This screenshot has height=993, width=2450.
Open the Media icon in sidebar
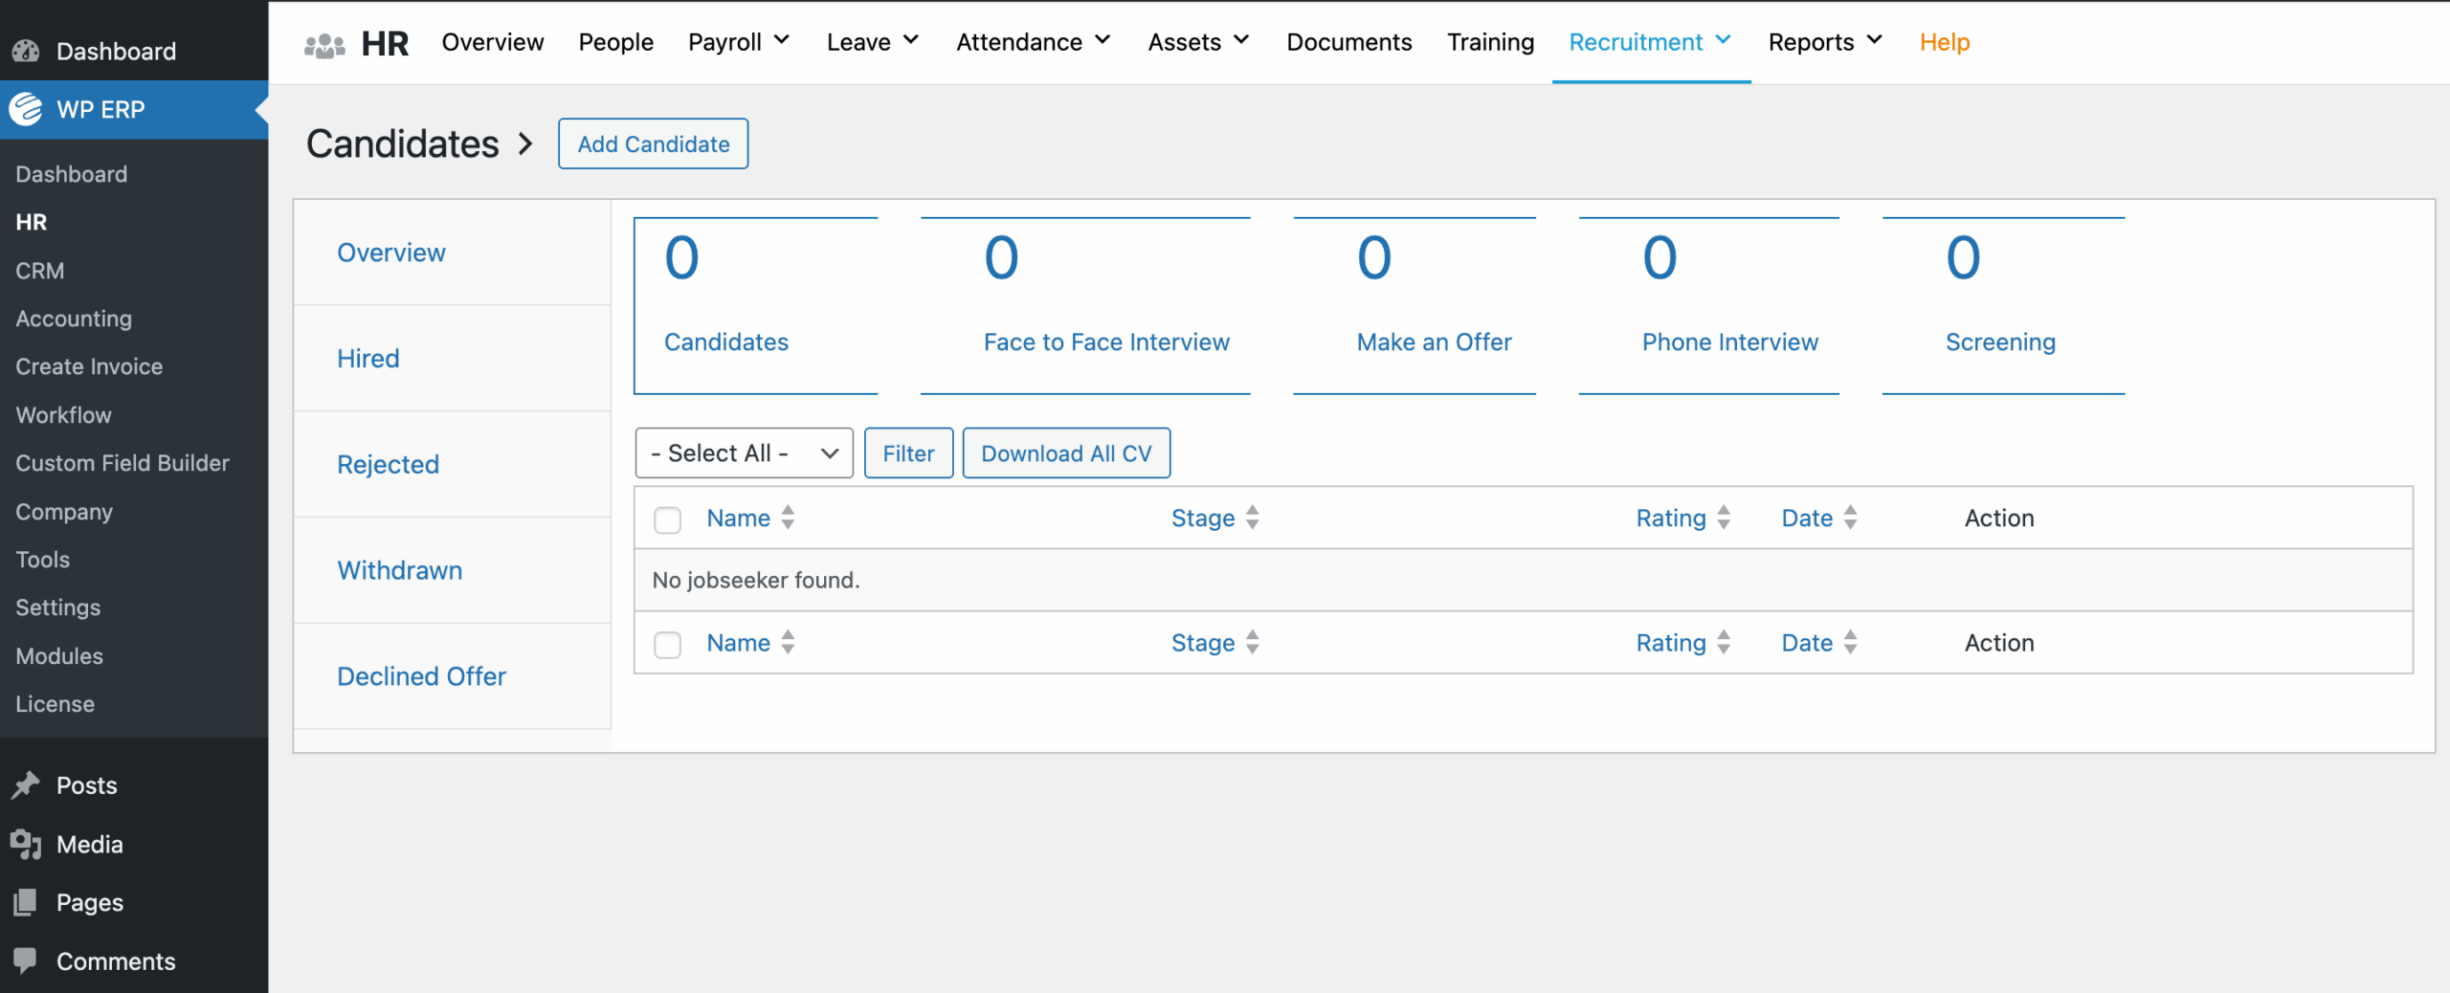(25, 844)
